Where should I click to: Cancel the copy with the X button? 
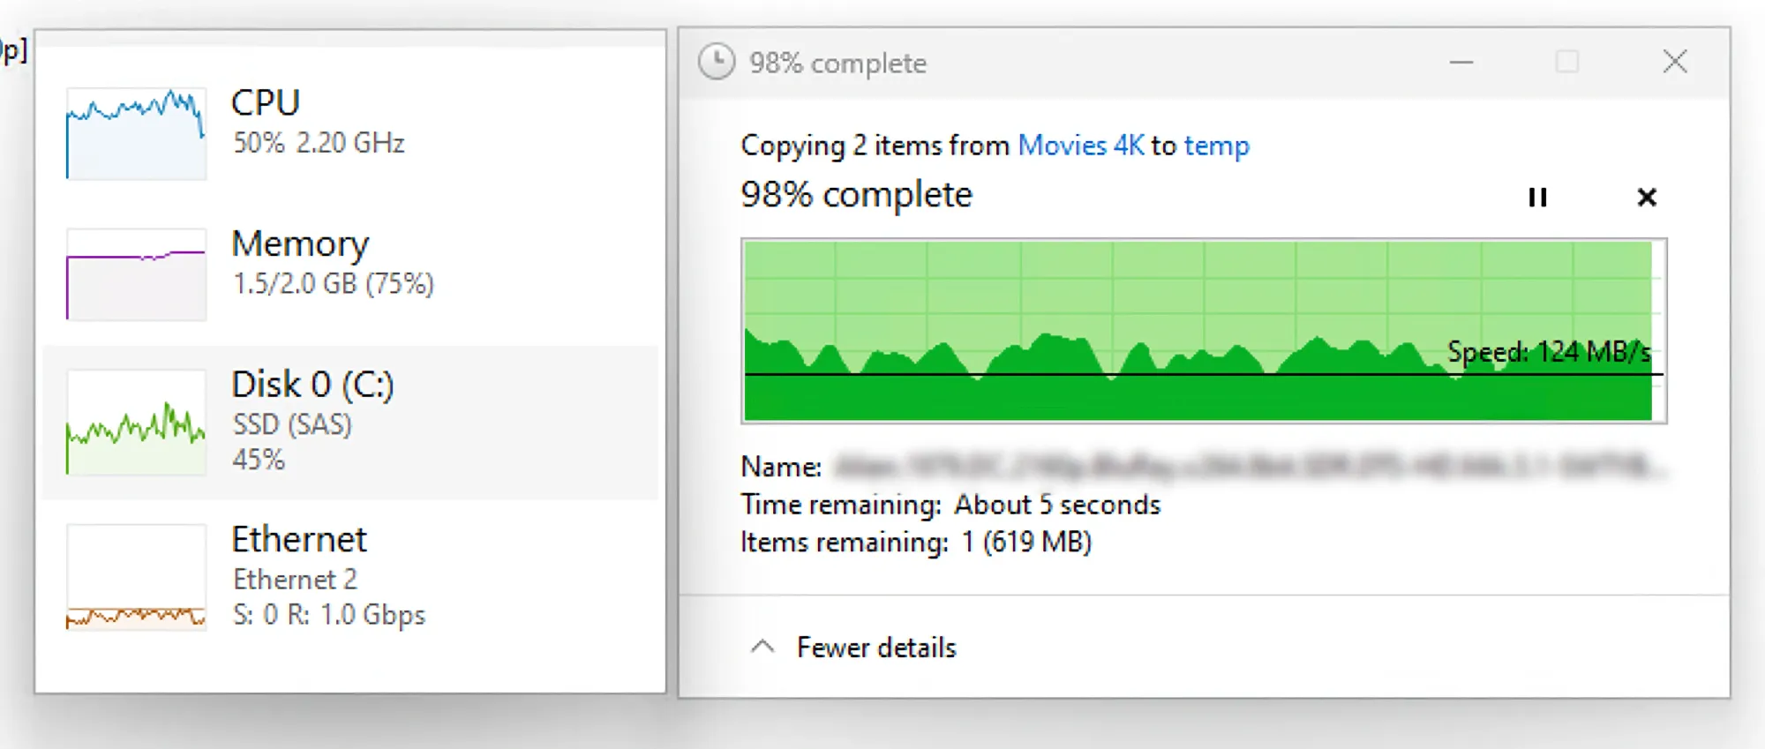pyautogui.click(x=1646, y=197)
